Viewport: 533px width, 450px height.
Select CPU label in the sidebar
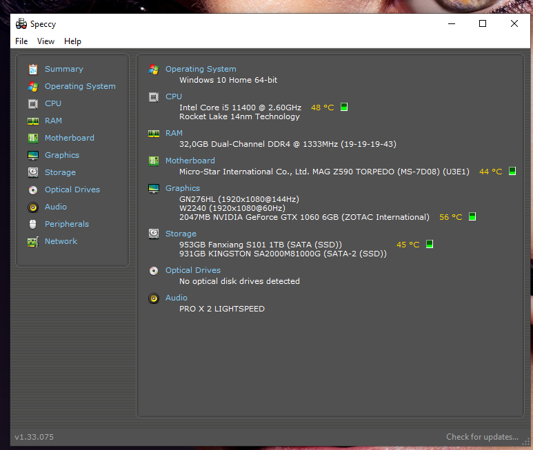click(x=53, y=103)
